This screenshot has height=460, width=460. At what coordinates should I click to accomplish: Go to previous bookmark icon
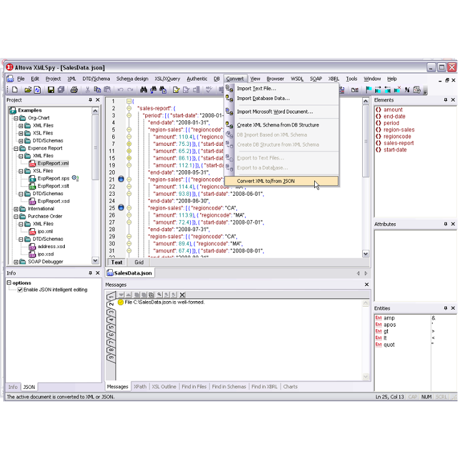(x=387, y=90)
